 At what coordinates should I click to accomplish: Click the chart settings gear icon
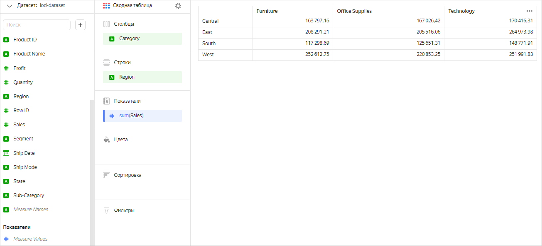tap(178, 6)
